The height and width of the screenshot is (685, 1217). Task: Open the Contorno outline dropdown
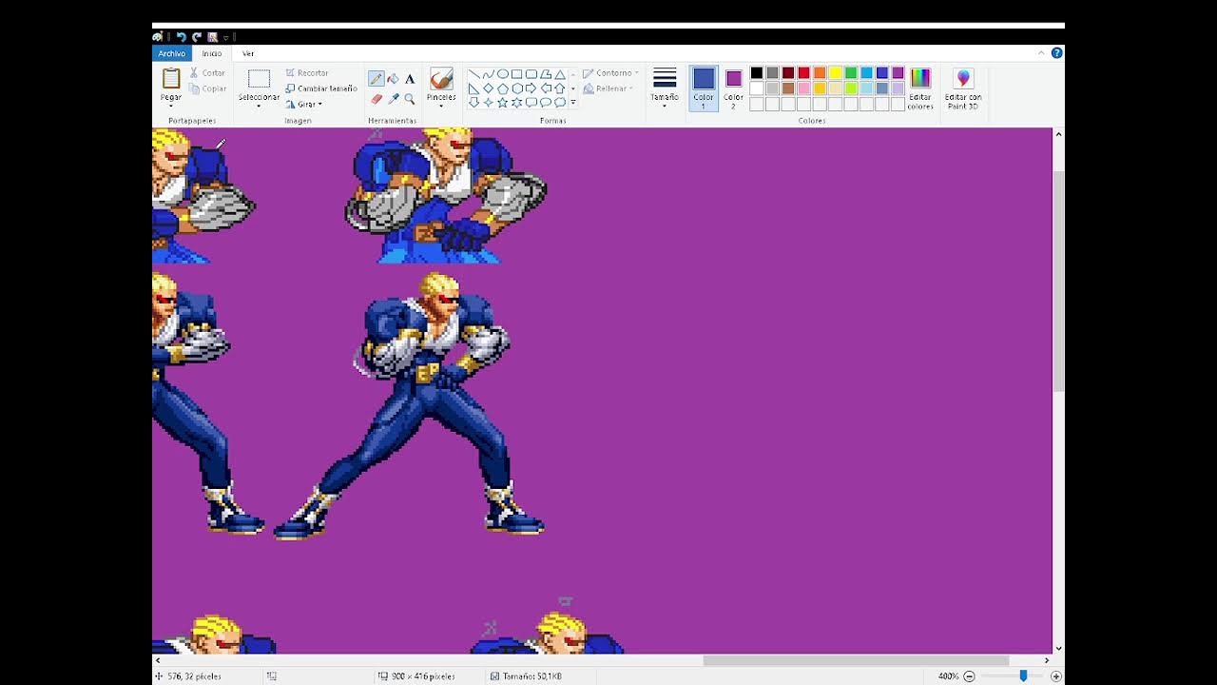(610, 73)
